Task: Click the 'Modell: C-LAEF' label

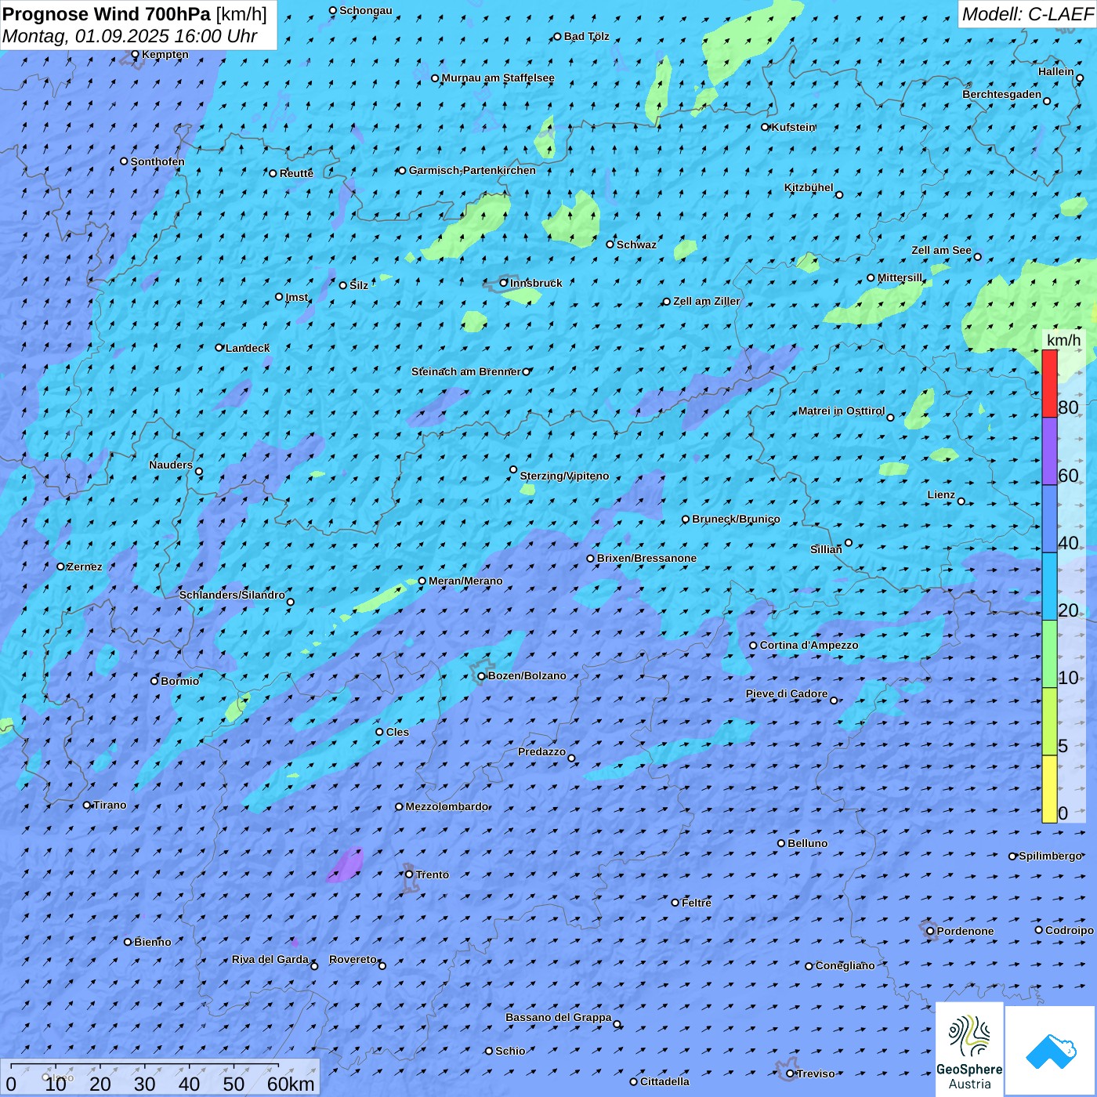Action: 1027,14
